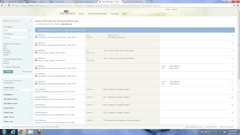Open Indexing menu item
This screenshot has width=240, height=135.
[x=115, y=13]
